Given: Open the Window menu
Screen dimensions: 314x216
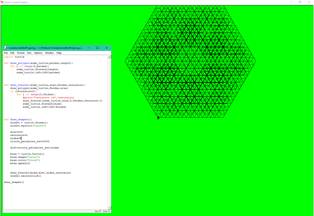Looking at the screenshot, I should pyautogui.click(x=49, y=53).
